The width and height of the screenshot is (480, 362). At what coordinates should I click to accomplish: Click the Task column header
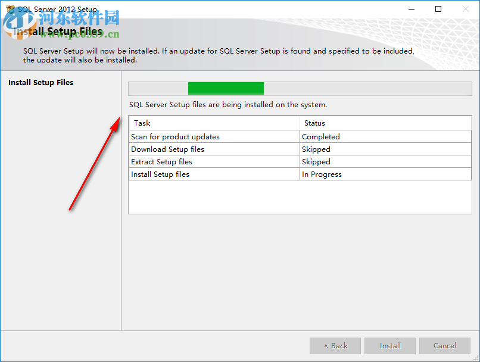point(214,123)
